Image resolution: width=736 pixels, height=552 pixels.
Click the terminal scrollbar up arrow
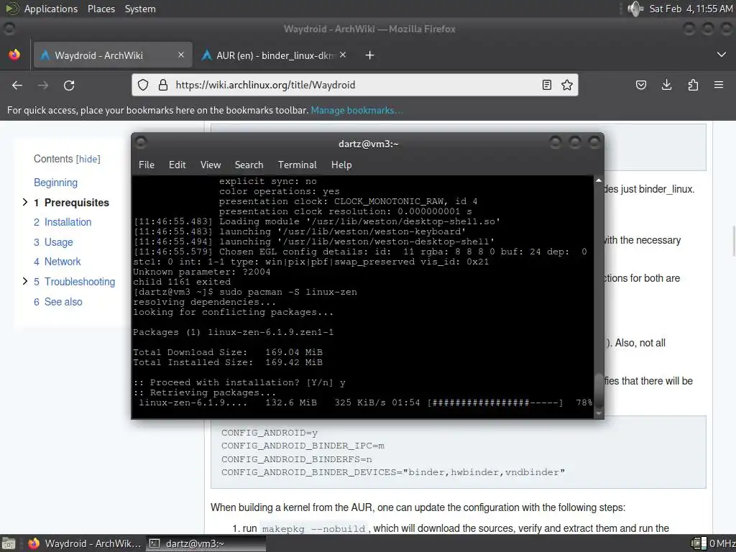599,180
